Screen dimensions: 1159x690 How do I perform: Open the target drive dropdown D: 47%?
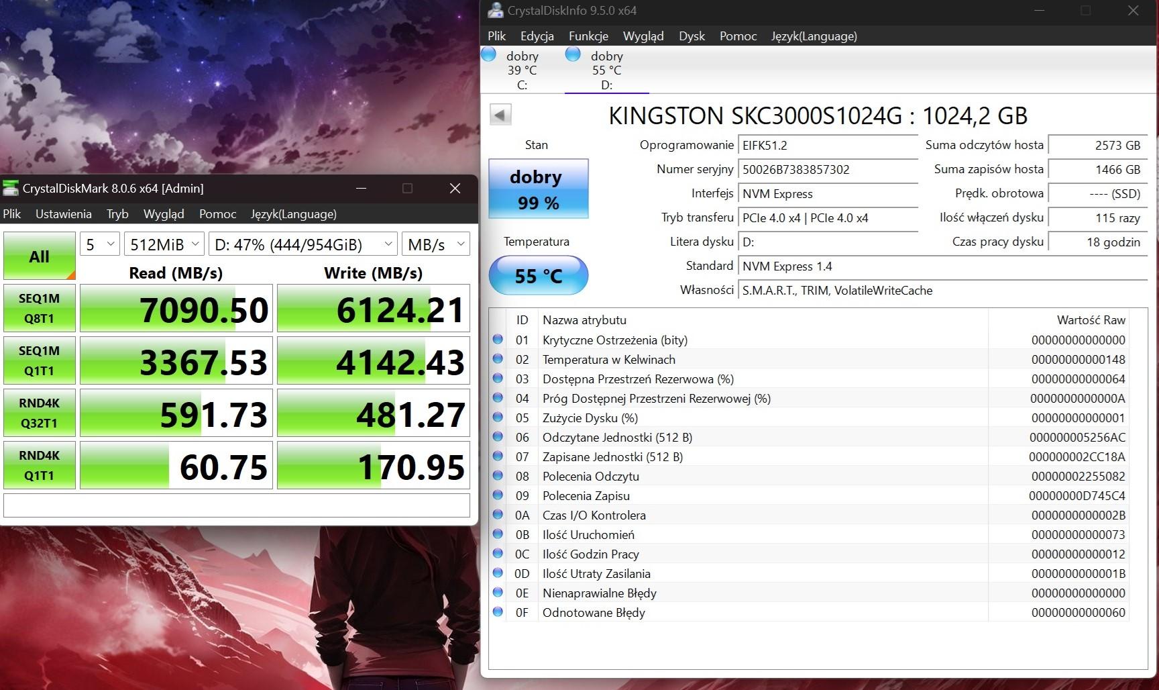(x=302, y=244)
